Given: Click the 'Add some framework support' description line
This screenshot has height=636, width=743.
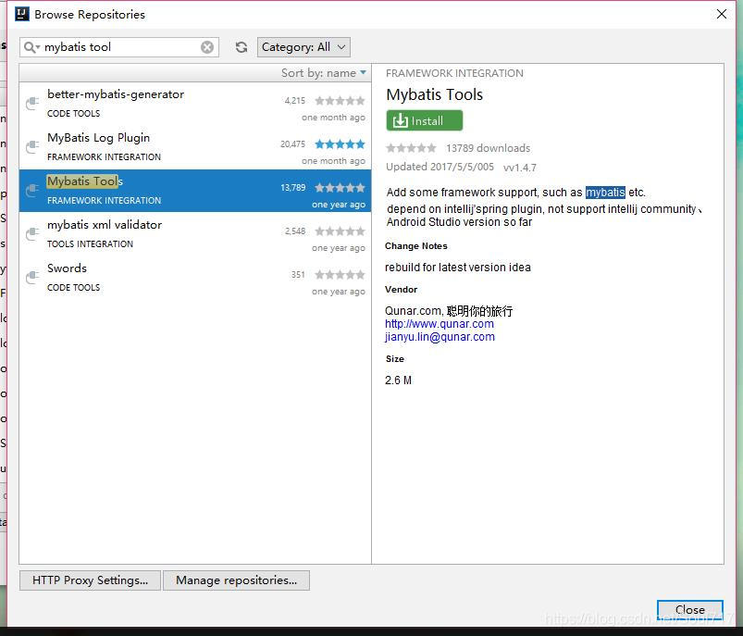Looking at the screenshot, I should coord(516,192).
